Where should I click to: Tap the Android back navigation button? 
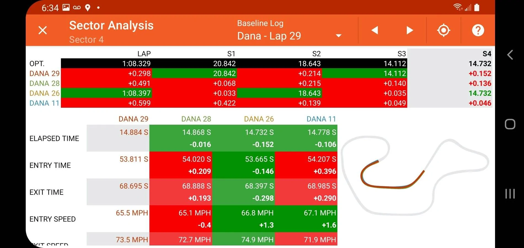point(510,55)
